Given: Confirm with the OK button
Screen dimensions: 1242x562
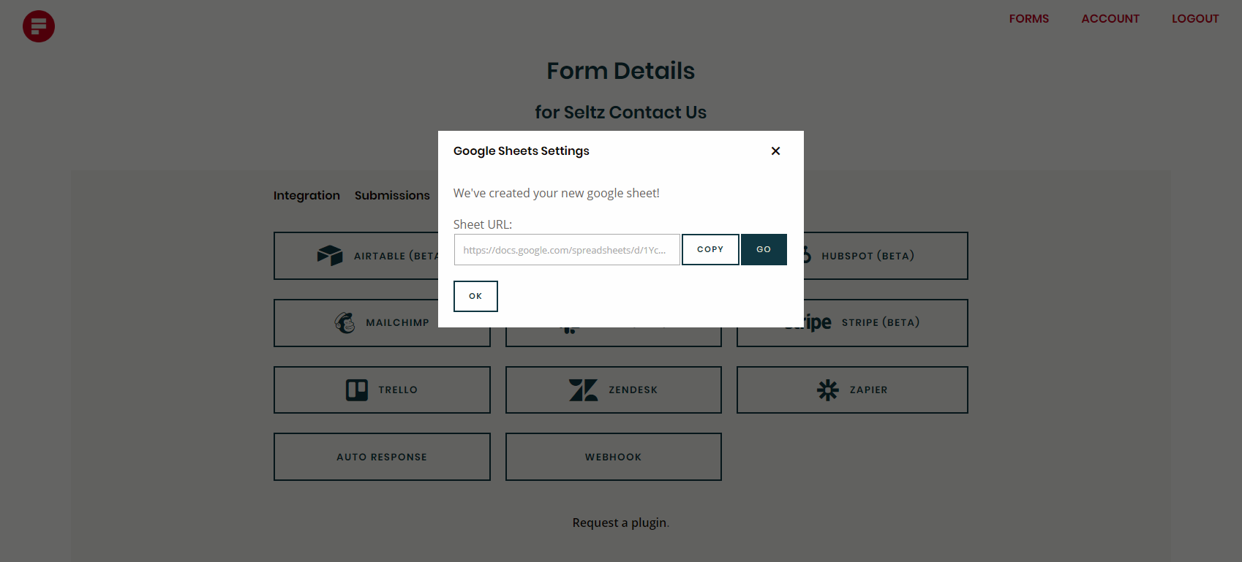Looking at the screenshot, I should (475, 296).
